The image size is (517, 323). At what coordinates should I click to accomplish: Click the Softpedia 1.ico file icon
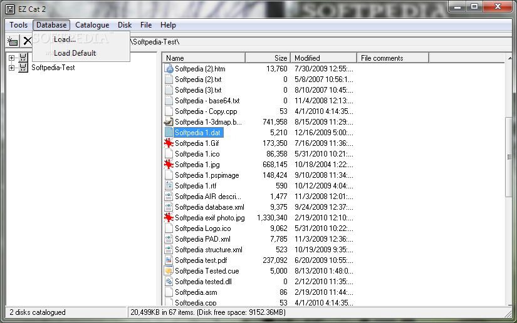[x=169, y=154]
